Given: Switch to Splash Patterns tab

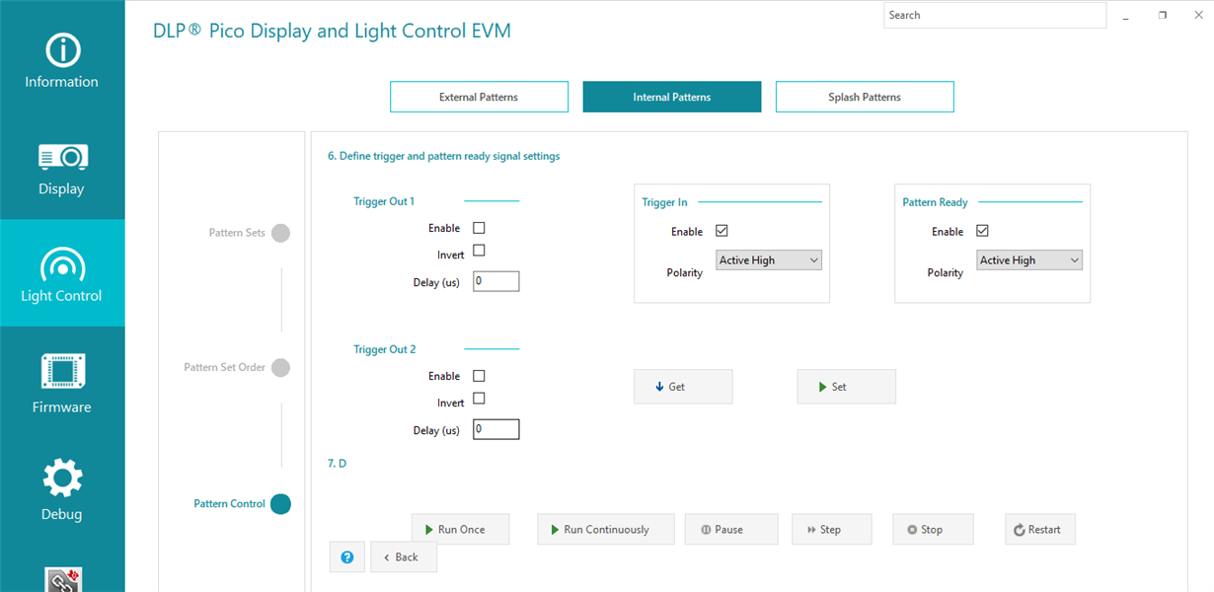Looking at the screenshot, I should 865,97.
